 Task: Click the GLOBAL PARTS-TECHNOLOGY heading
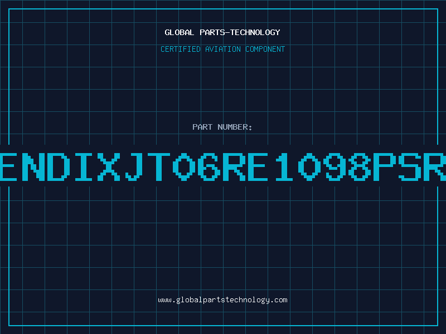click(222, 32)
